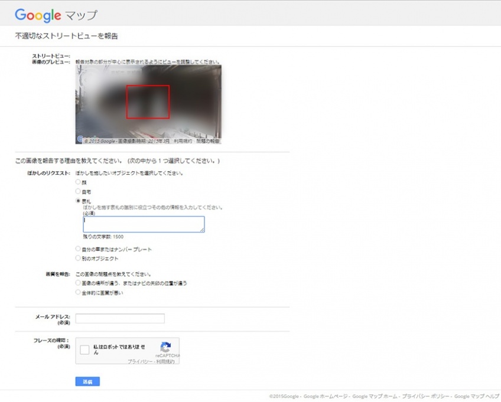
Task: Open Google マップ ヘルプ footer link
Action: [477, 396]
